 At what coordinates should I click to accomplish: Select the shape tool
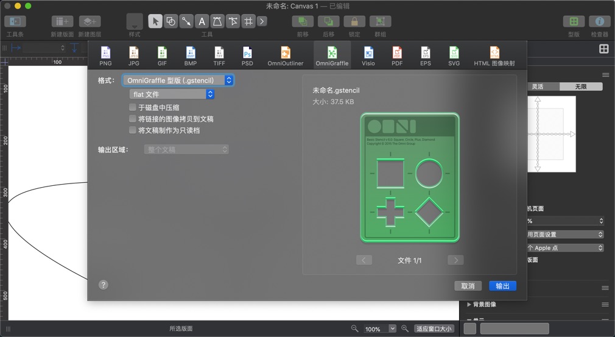pyautogui.click(x=170, y=21)
